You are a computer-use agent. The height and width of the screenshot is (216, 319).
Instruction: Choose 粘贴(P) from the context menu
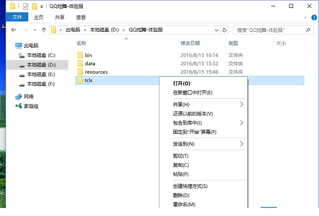[x=204, y=174]
